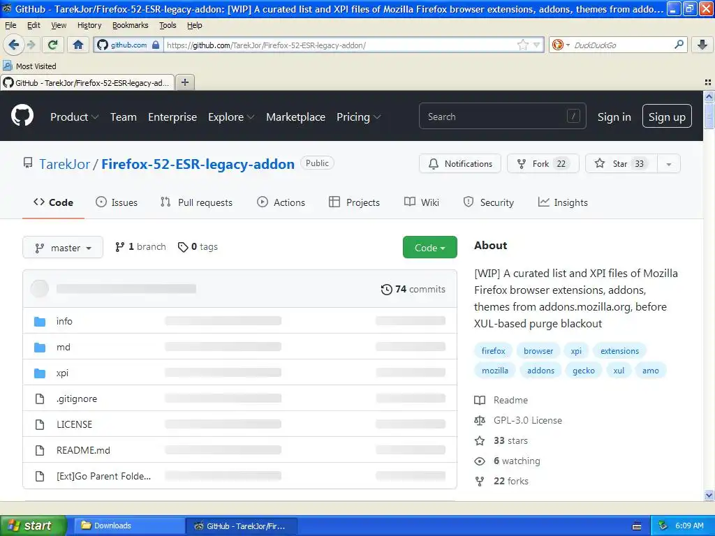Click the tags icon showing 0 tags
715x536 pixels.
[183, 247]
